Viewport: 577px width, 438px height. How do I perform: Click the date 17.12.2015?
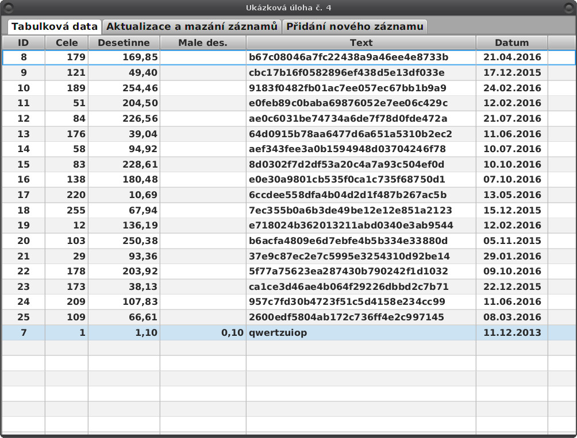[512, 73]
